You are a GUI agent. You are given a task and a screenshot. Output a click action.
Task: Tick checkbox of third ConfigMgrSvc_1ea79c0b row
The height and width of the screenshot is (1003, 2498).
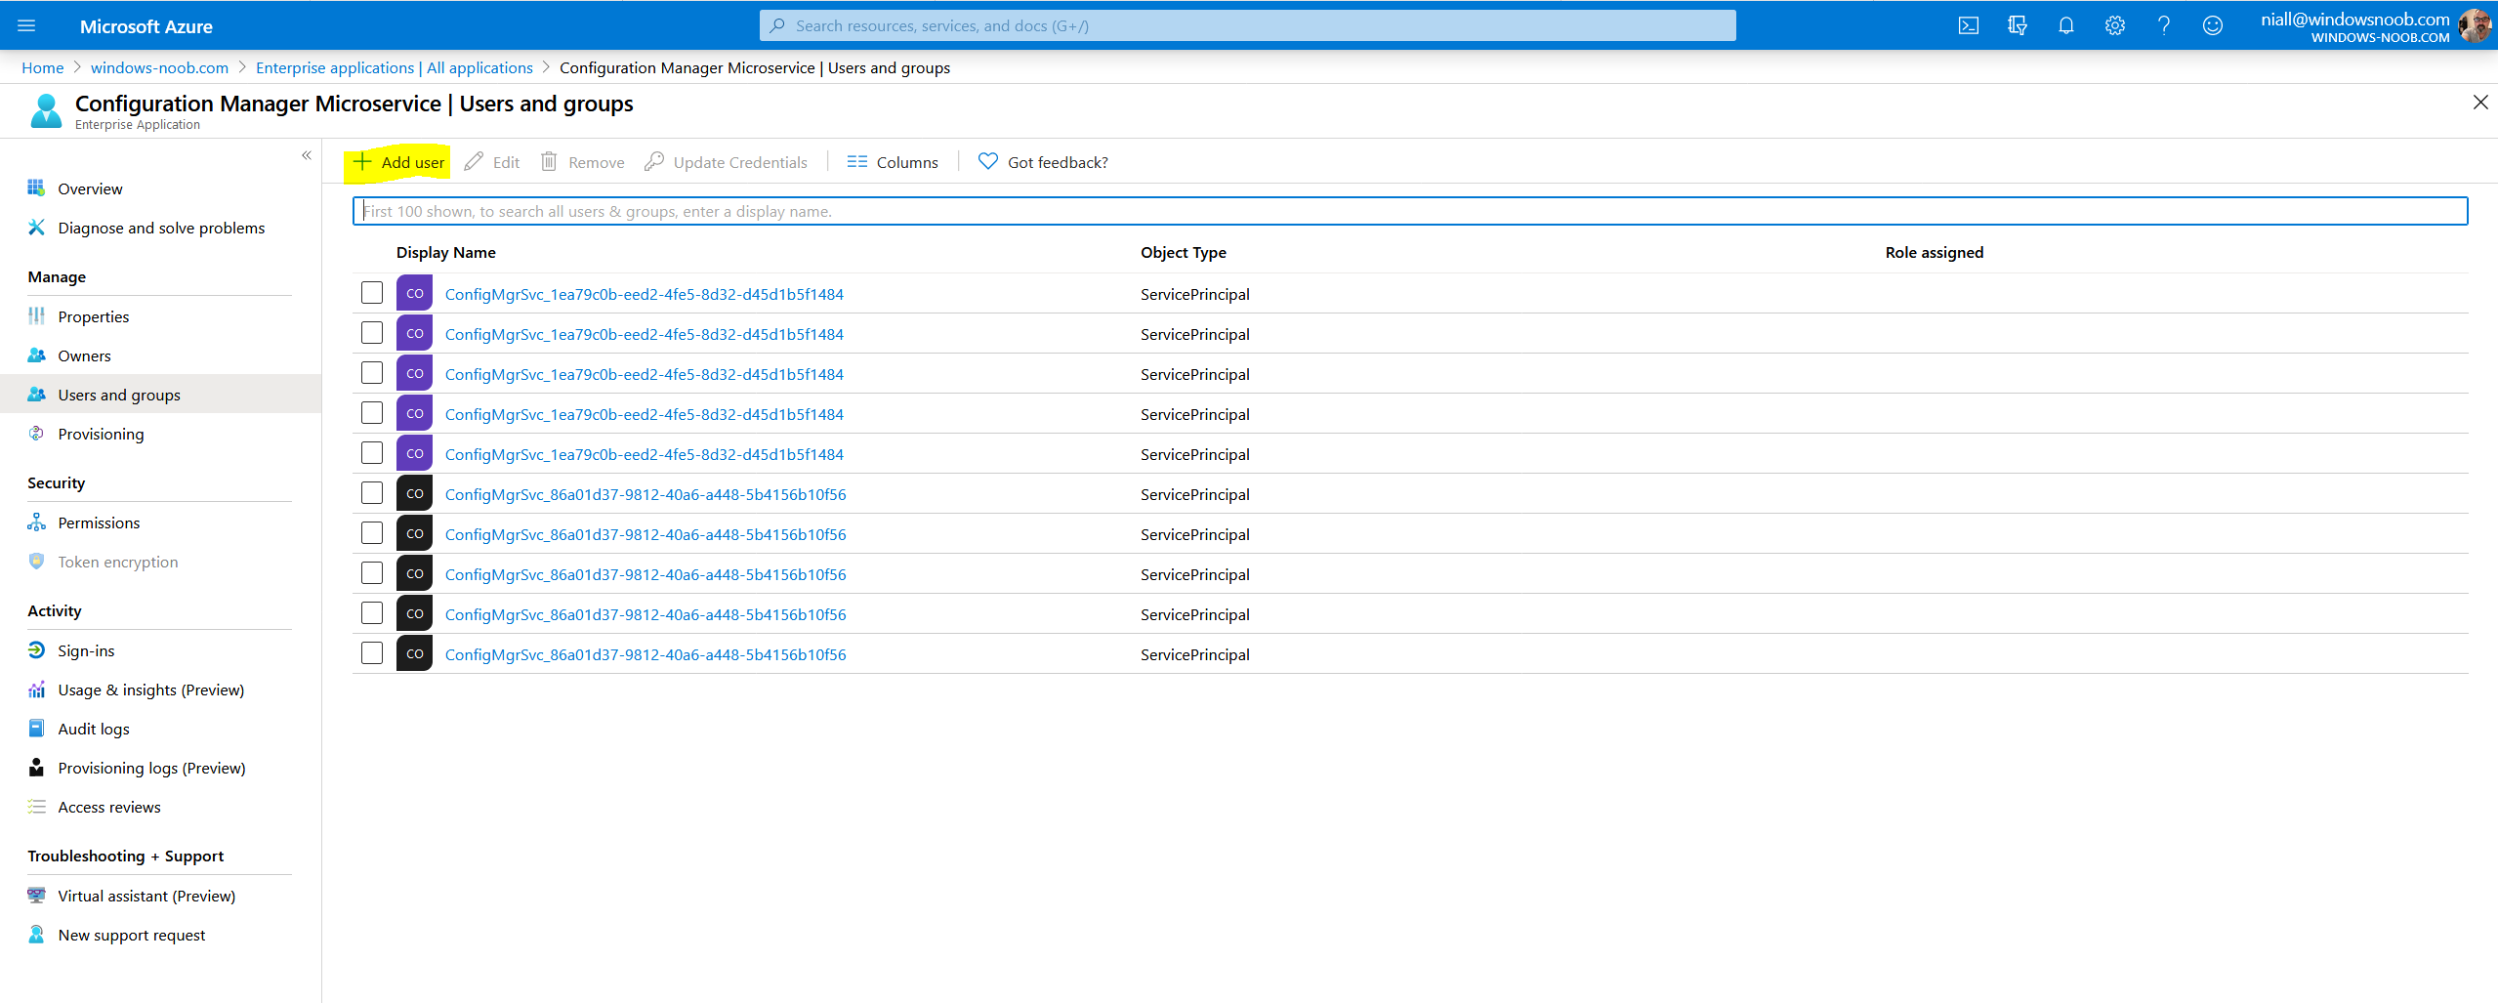(372, 373)
